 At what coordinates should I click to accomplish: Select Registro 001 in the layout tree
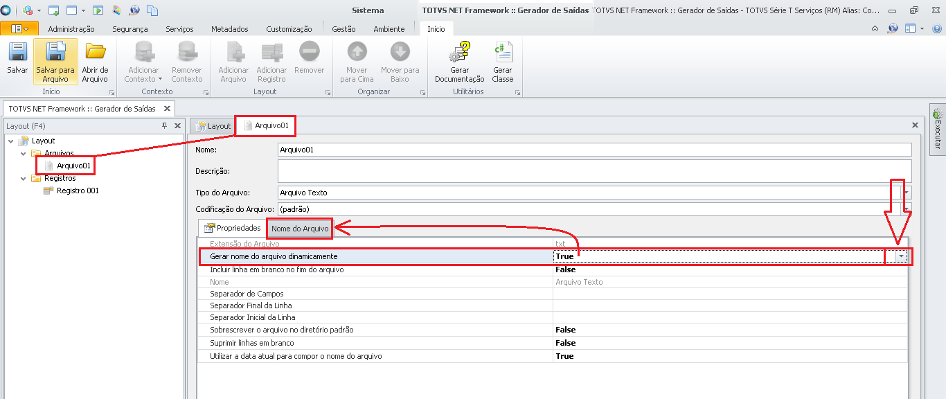pyautogui.click(x=78, y=190)
